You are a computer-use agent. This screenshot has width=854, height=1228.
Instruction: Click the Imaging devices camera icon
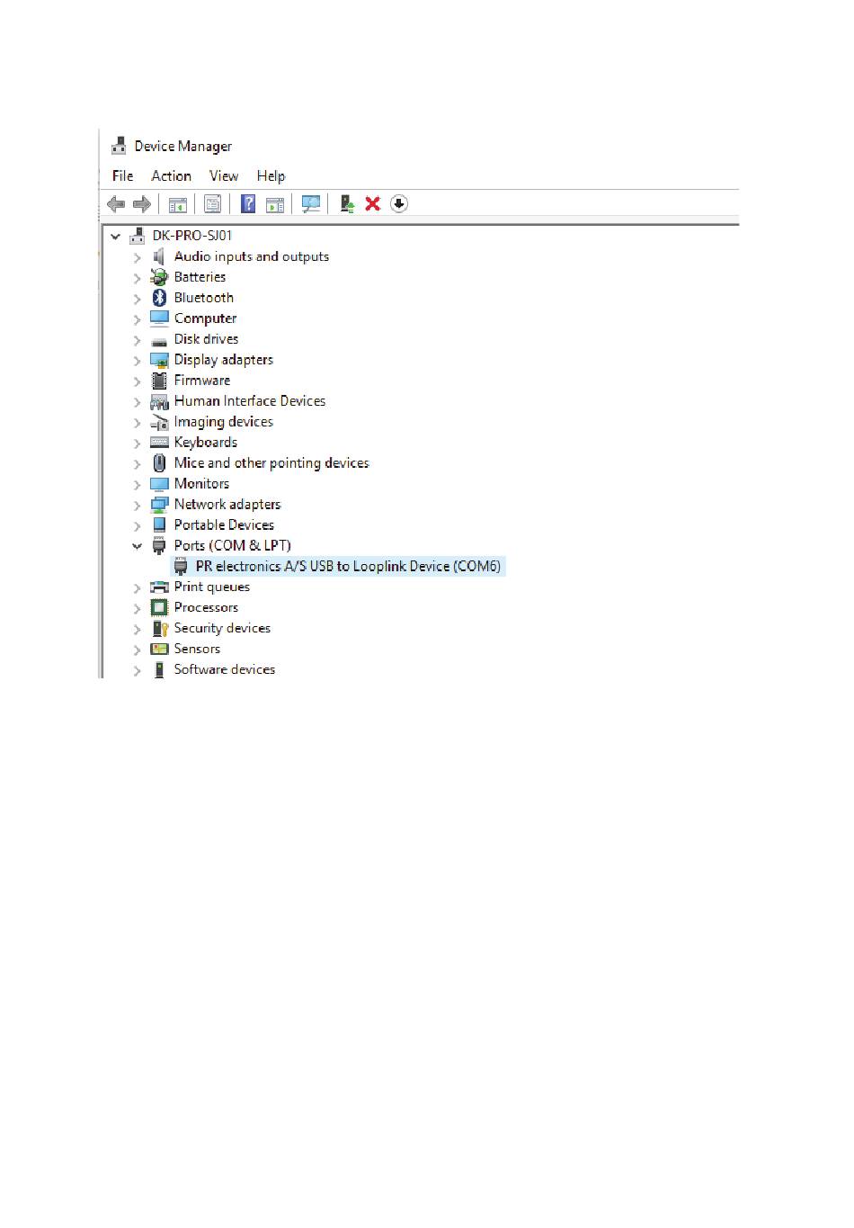coord(159,423)
